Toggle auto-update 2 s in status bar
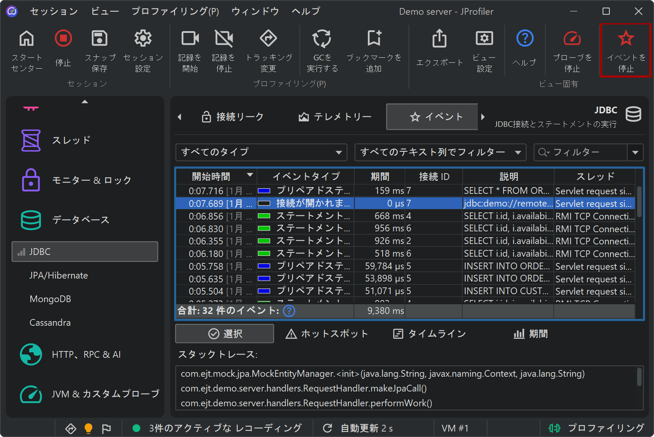 pos(358,428)
